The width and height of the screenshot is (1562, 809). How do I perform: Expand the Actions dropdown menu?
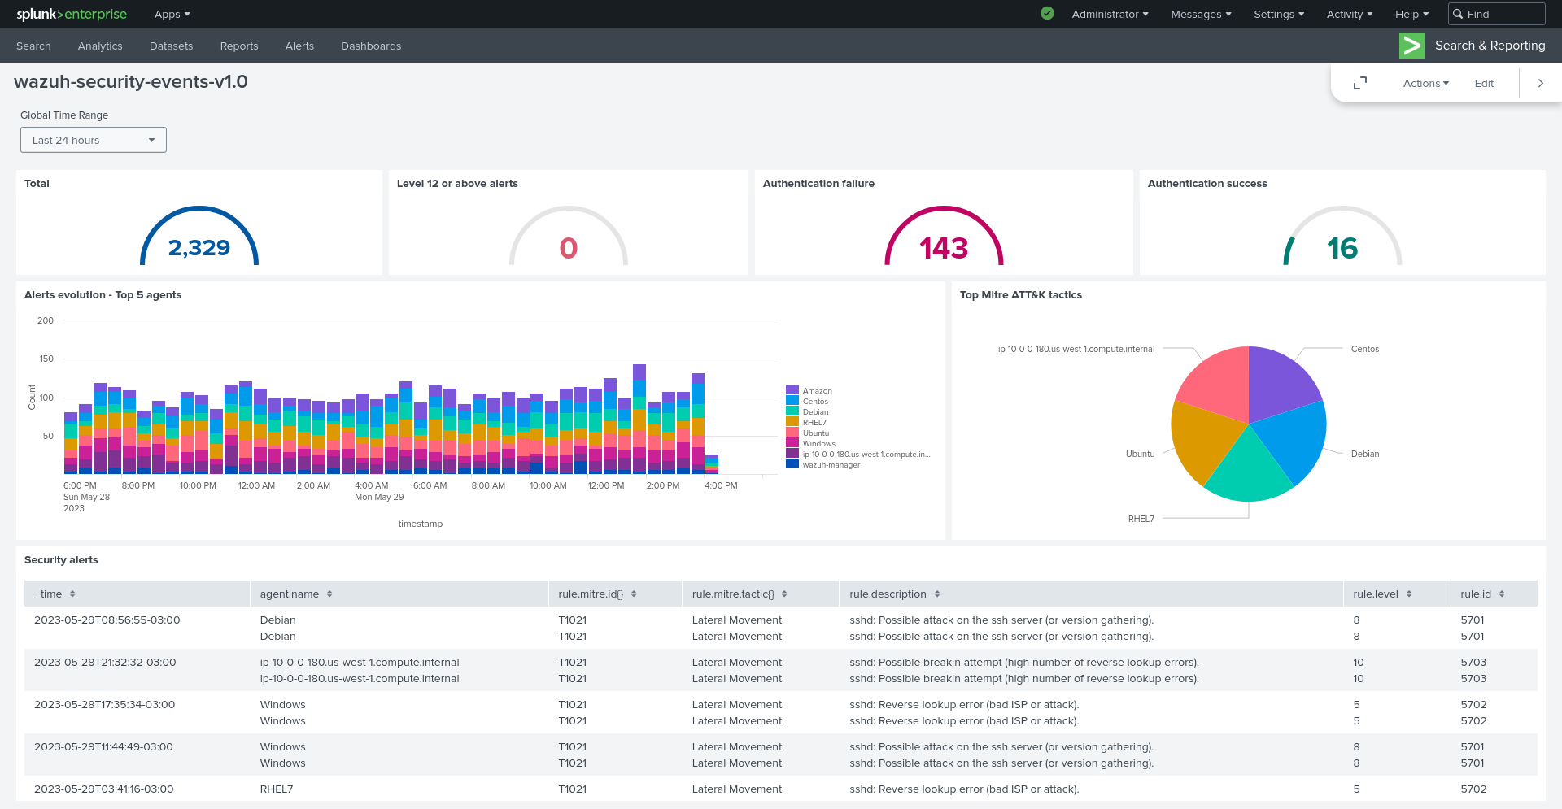pyautogui.click(x=1425, y=83)
